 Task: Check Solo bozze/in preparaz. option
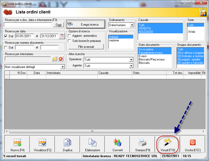[x=69, y=41]
